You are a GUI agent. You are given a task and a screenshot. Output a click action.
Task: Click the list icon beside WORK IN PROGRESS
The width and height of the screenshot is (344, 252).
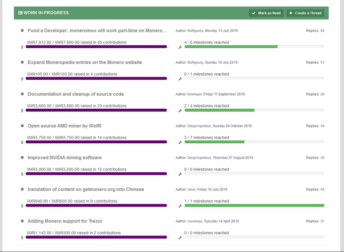point(20,13)
